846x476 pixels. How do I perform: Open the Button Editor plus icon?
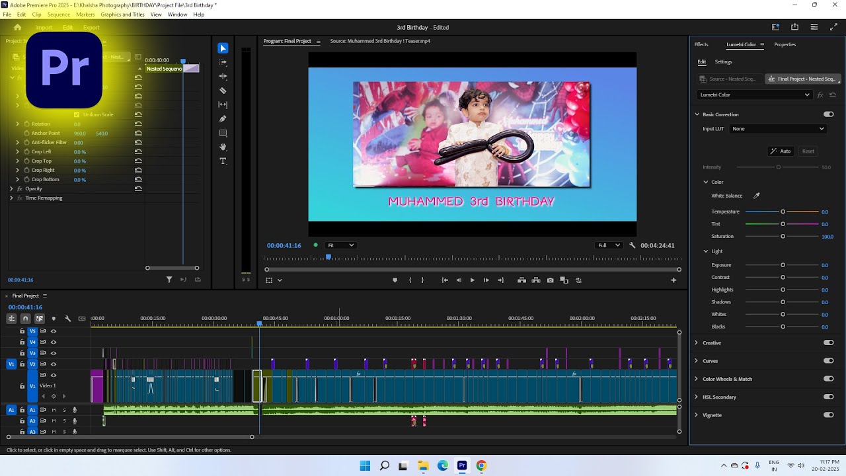pos(673,280)
